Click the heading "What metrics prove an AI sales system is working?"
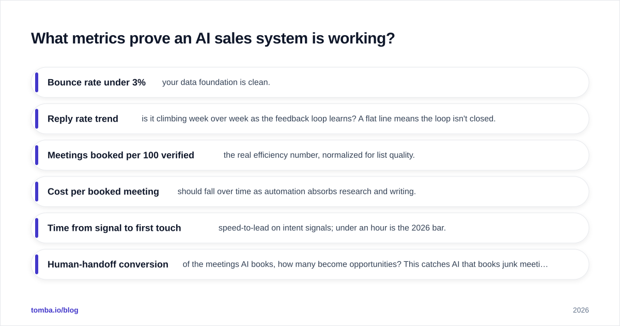620x326 pixels. tap(213, 38)
